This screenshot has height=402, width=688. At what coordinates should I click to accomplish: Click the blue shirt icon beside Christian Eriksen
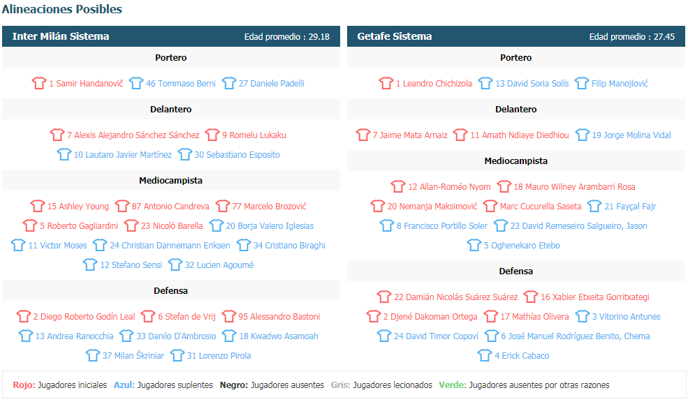[100, 245]
